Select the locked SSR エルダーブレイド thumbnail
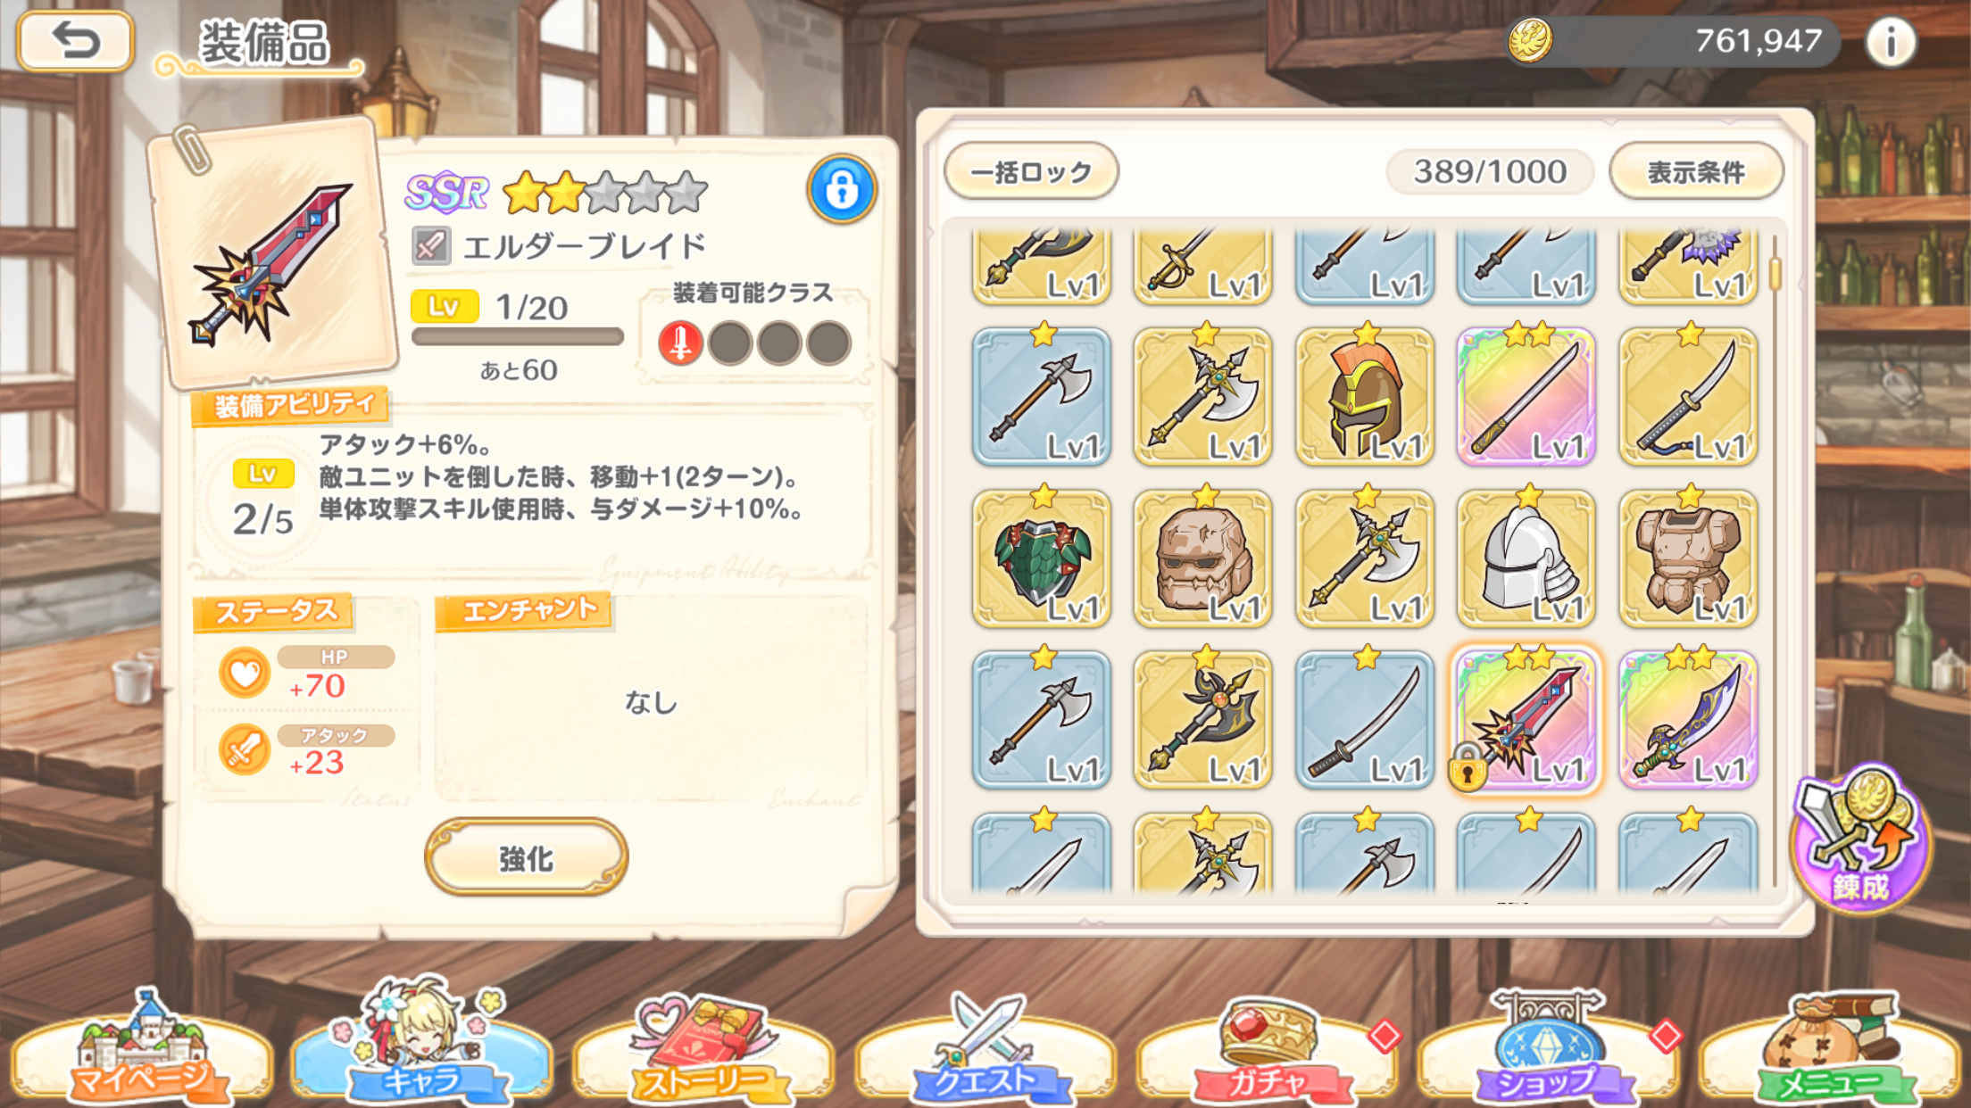This screenshot has width=1971, height=1108. point(1526,720)
